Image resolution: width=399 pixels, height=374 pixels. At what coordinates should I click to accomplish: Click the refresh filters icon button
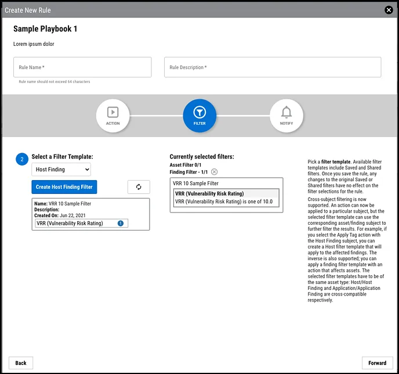click(139, 187)
